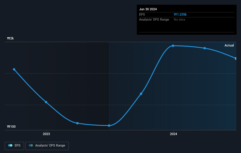Select the peak EPS data point above 2024
Screen dimensions: 241x153
[x=173, y=46]
